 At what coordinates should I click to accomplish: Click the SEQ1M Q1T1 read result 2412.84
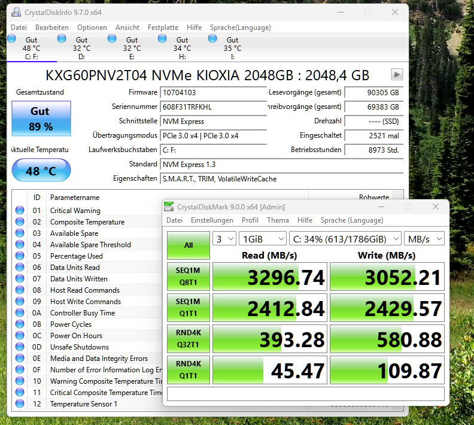coord(270,308)
